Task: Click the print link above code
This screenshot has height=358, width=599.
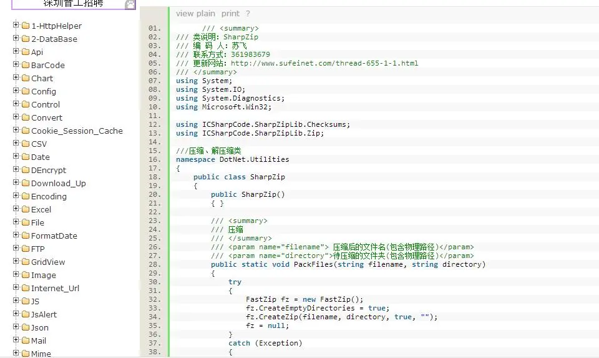Action: (230, 13)
